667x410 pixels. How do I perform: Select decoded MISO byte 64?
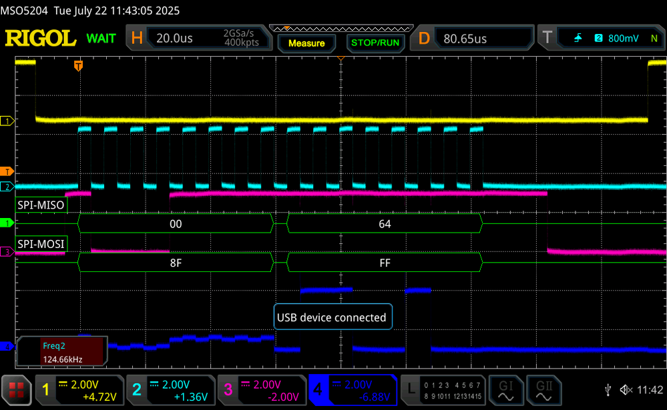click(385, 224)
